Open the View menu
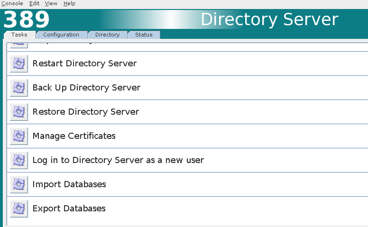Viewport: 368px width, 227px height. [x=51, y=3]
